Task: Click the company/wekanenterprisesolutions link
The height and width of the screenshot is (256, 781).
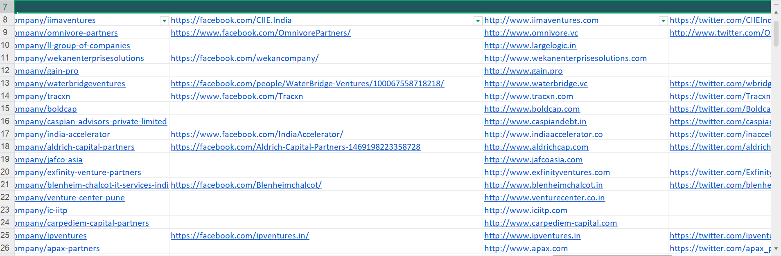Action: point(79,58)
